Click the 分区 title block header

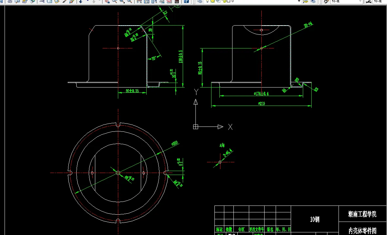pos(241,229)
